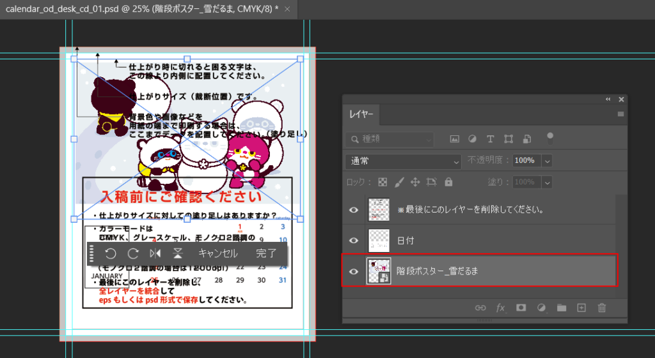Image resolution: width=655 pixels, height=358 pixels.
Task: Click the flip horizontal icon in transform bar
Action: coord(155,253)
